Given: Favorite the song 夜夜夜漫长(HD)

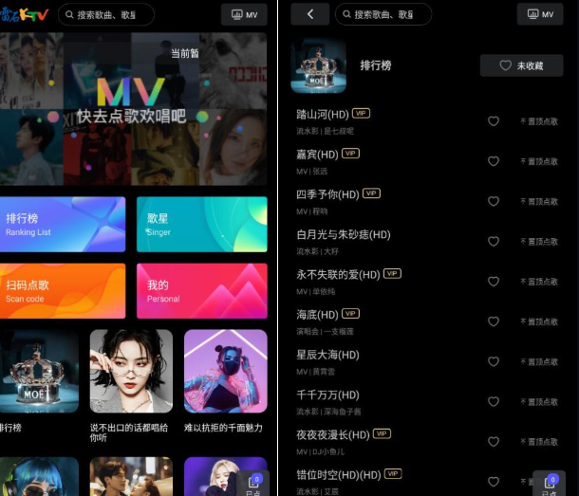Looking at the screenshot, I should [494, 442].
